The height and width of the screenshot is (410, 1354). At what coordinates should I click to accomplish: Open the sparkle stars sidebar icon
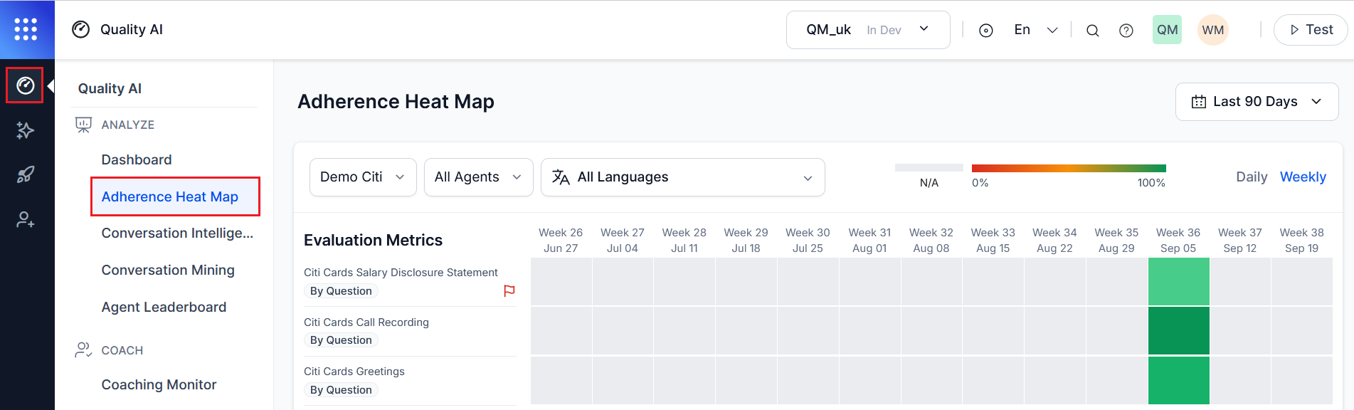point(26,130)
